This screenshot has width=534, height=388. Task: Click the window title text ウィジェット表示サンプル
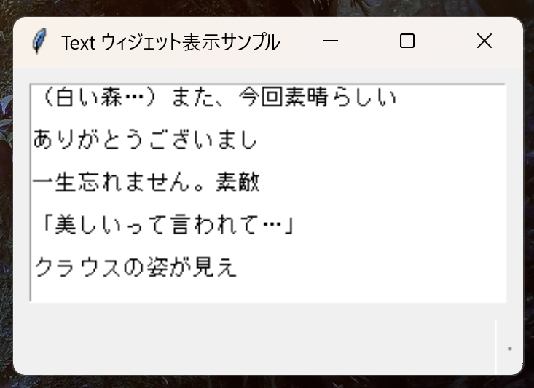191,42
